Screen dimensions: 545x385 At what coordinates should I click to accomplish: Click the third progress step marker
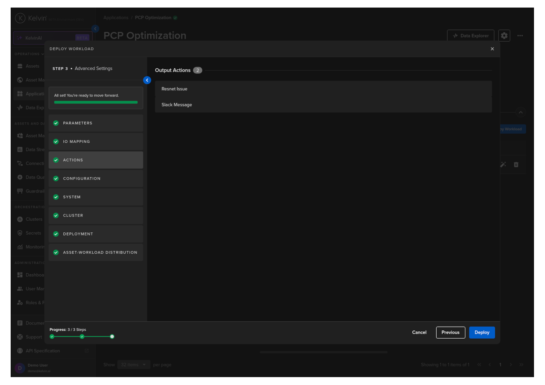(x=112, y=337)
